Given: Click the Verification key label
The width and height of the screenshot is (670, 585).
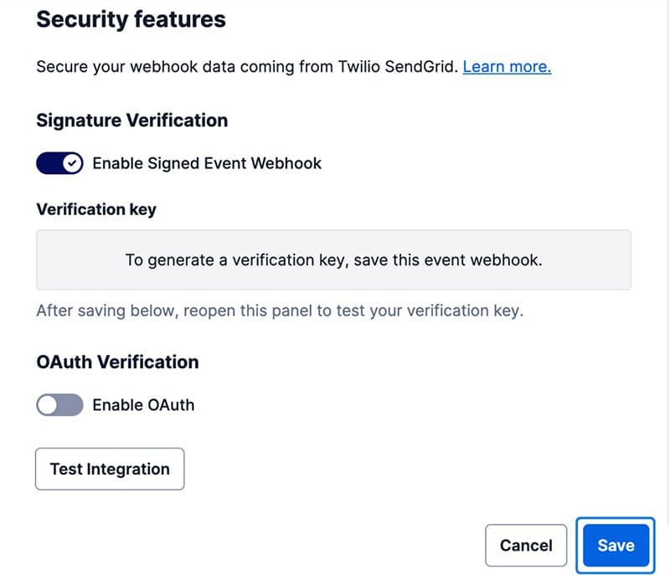Looking at the screenshot, I should [95, 209].
